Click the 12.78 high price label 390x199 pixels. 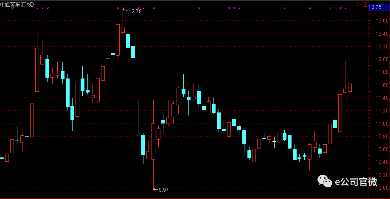135,11
